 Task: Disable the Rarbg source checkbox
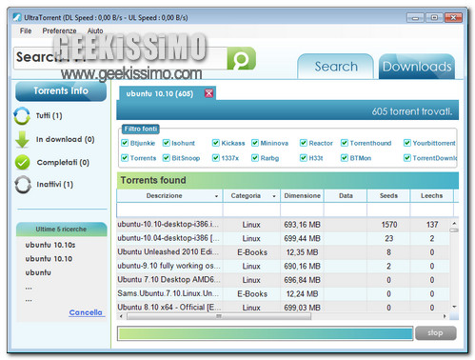[255, 158]
